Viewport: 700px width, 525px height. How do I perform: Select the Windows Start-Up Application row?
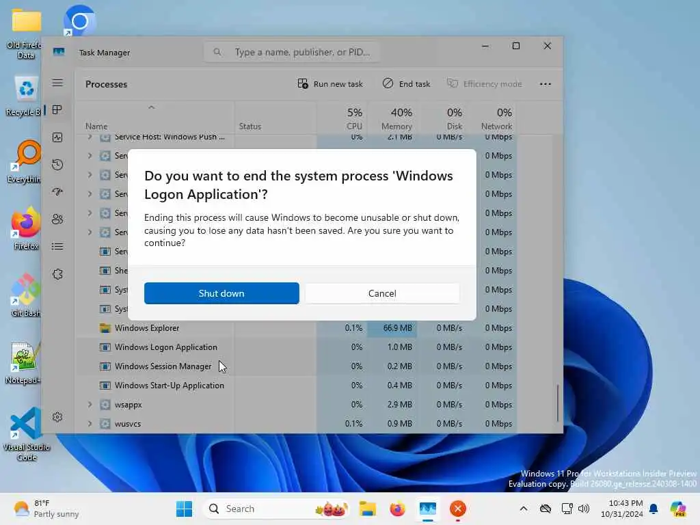pos(296,386)
